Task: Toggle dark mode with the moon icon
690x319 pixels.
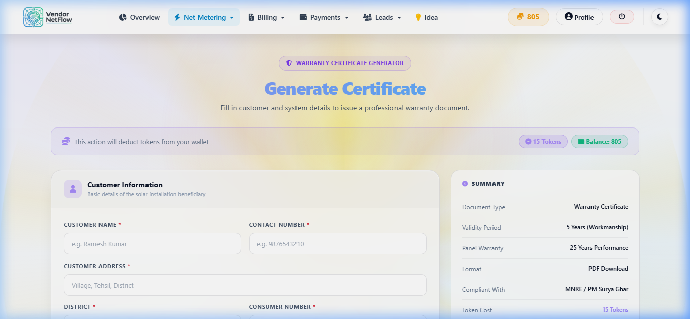Action: tap(660, 17)
